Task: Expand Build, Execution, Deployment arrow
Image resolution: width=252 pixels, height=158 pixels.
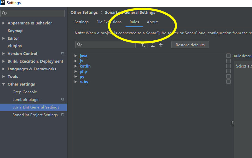Action: (x=4, y=61)
